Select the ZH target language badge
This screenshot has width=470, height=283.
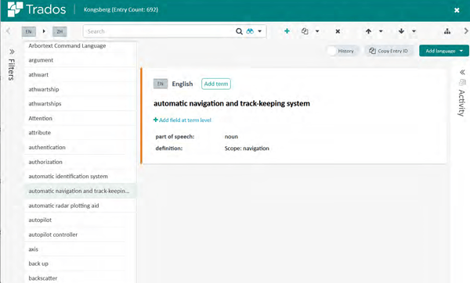(x=60, y=31)
